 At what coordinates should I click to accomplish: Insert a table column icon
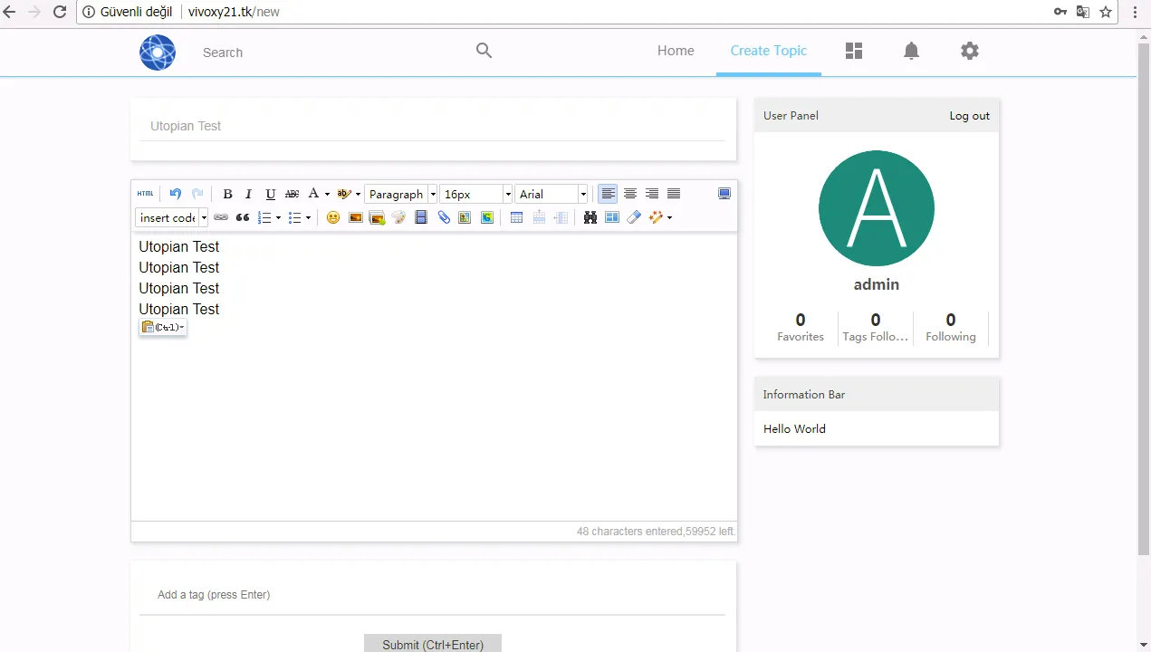pos(561,217)
